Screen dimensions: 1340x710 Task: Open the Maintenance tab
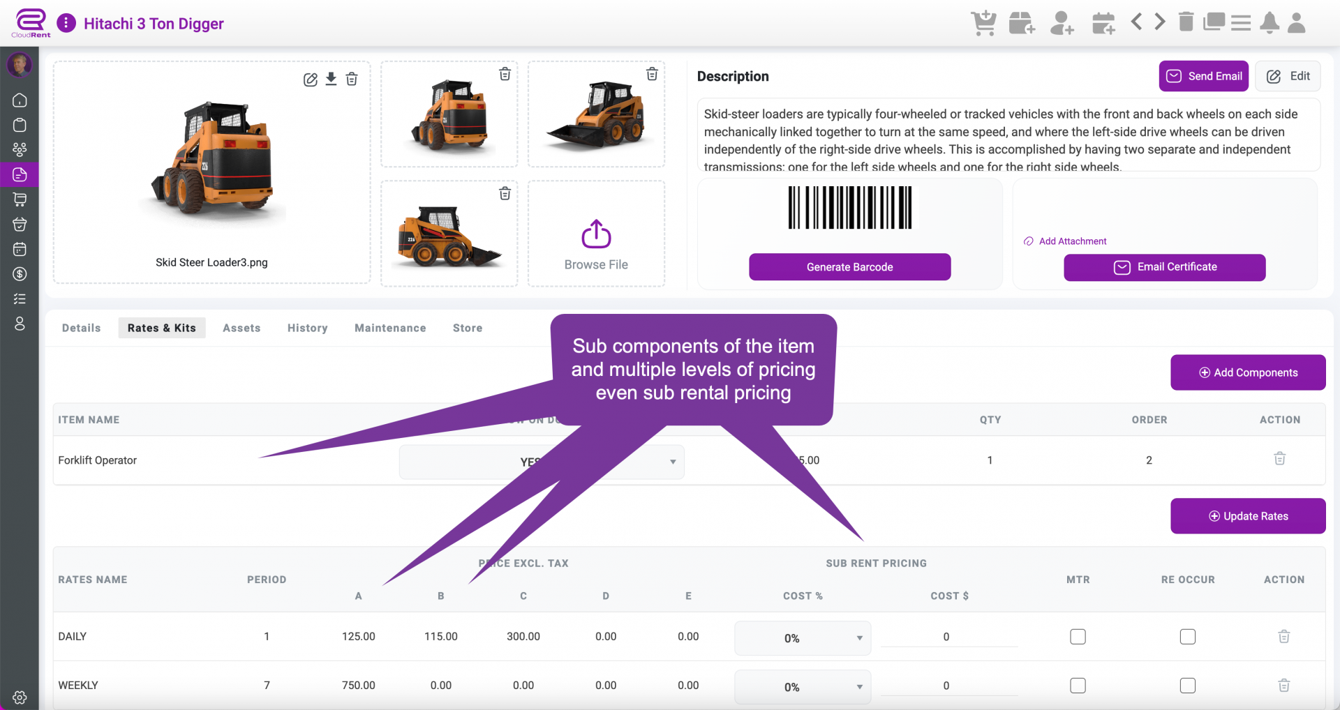(390, 328)
